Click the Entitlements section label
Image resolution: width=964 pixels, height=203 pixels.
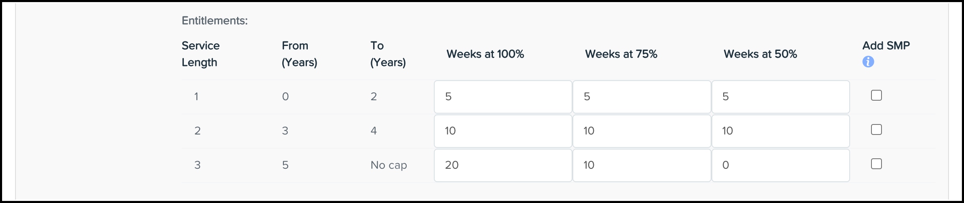(x=214, y=20)
